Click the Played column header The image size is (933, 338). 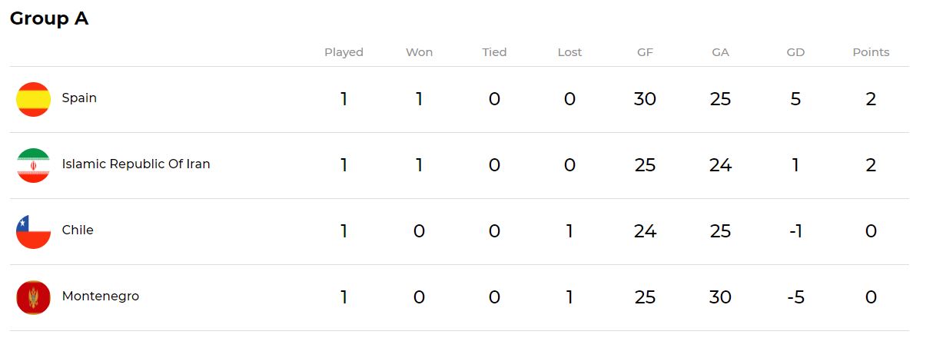[x=344, y=52]
